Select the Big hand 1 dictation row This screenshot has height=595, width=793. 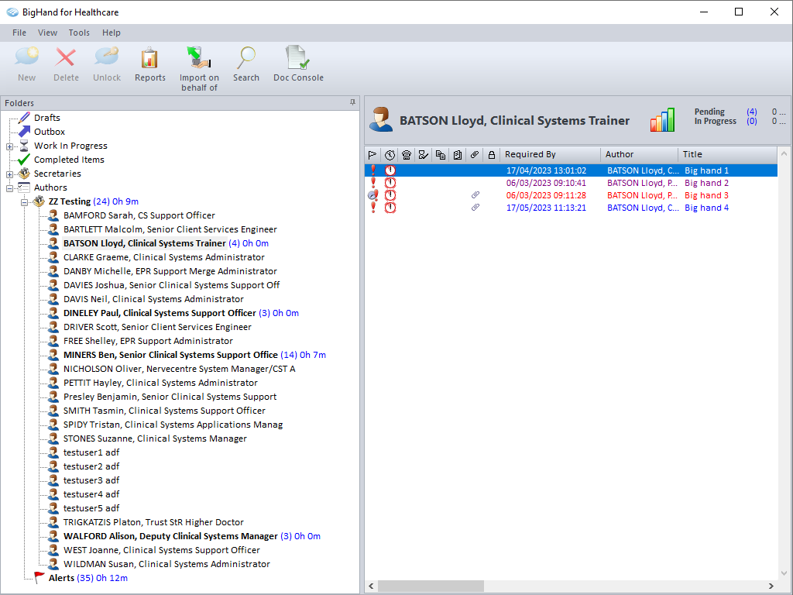tap(571, 170)
